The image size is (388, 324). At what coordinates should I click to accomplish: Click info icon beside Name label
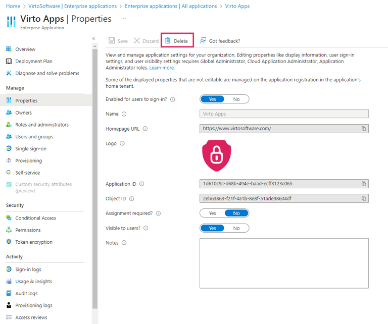[124, 114]
